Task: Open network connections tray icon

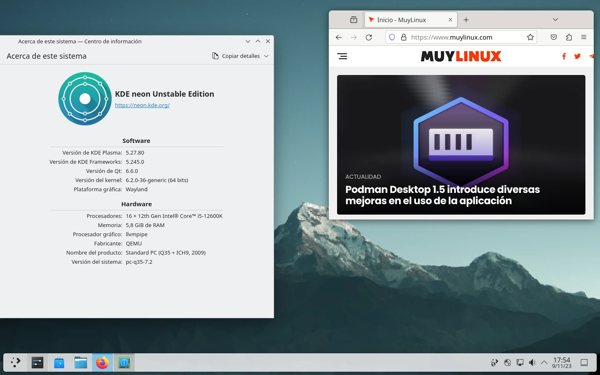Action: point(520,362)
